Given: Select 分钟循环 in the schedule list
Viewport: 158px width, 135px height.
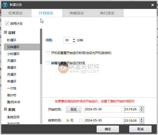Looking at the screenshot, I should [x=22, y=47].
